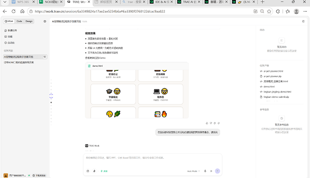Open the Automation (自动化) section
This screenshot has width=310, height=178.
9,43
